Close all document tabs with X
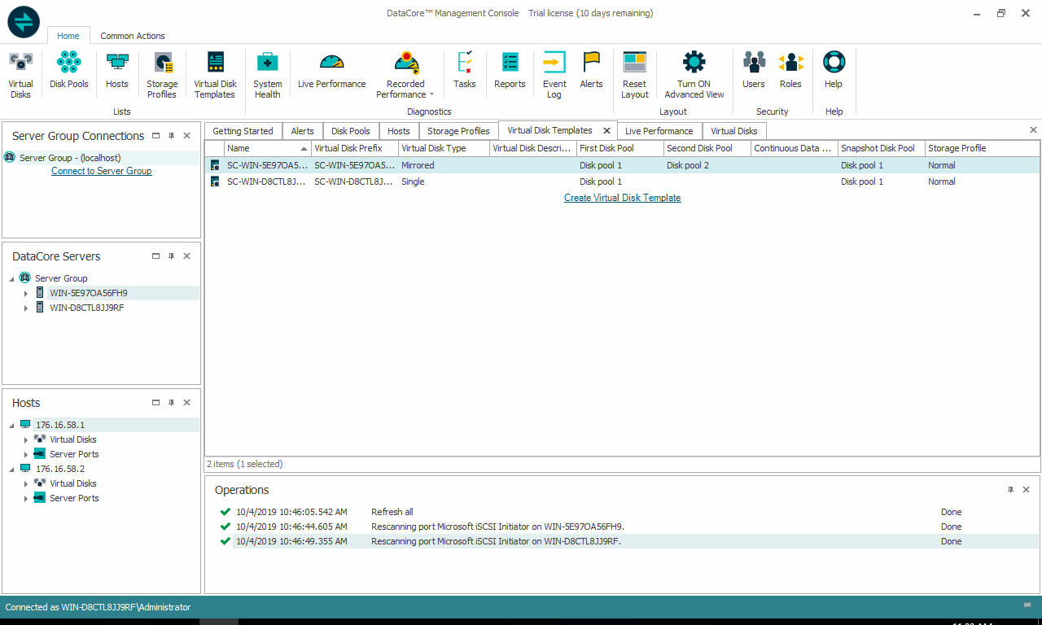 [x=1033, y=130]
